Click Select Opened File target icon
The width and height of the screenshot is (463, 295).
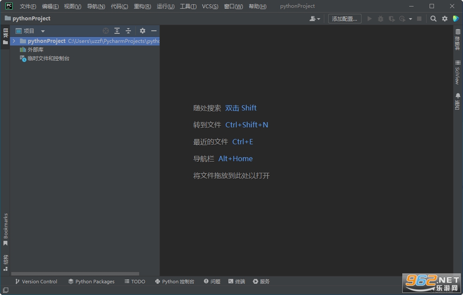click(106, 31)
